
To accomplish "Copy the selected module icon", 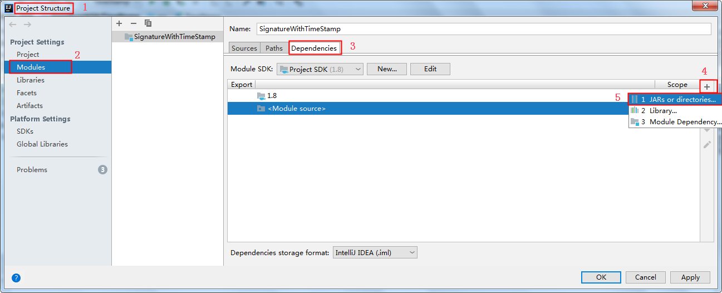I will [x=148, y=23].
